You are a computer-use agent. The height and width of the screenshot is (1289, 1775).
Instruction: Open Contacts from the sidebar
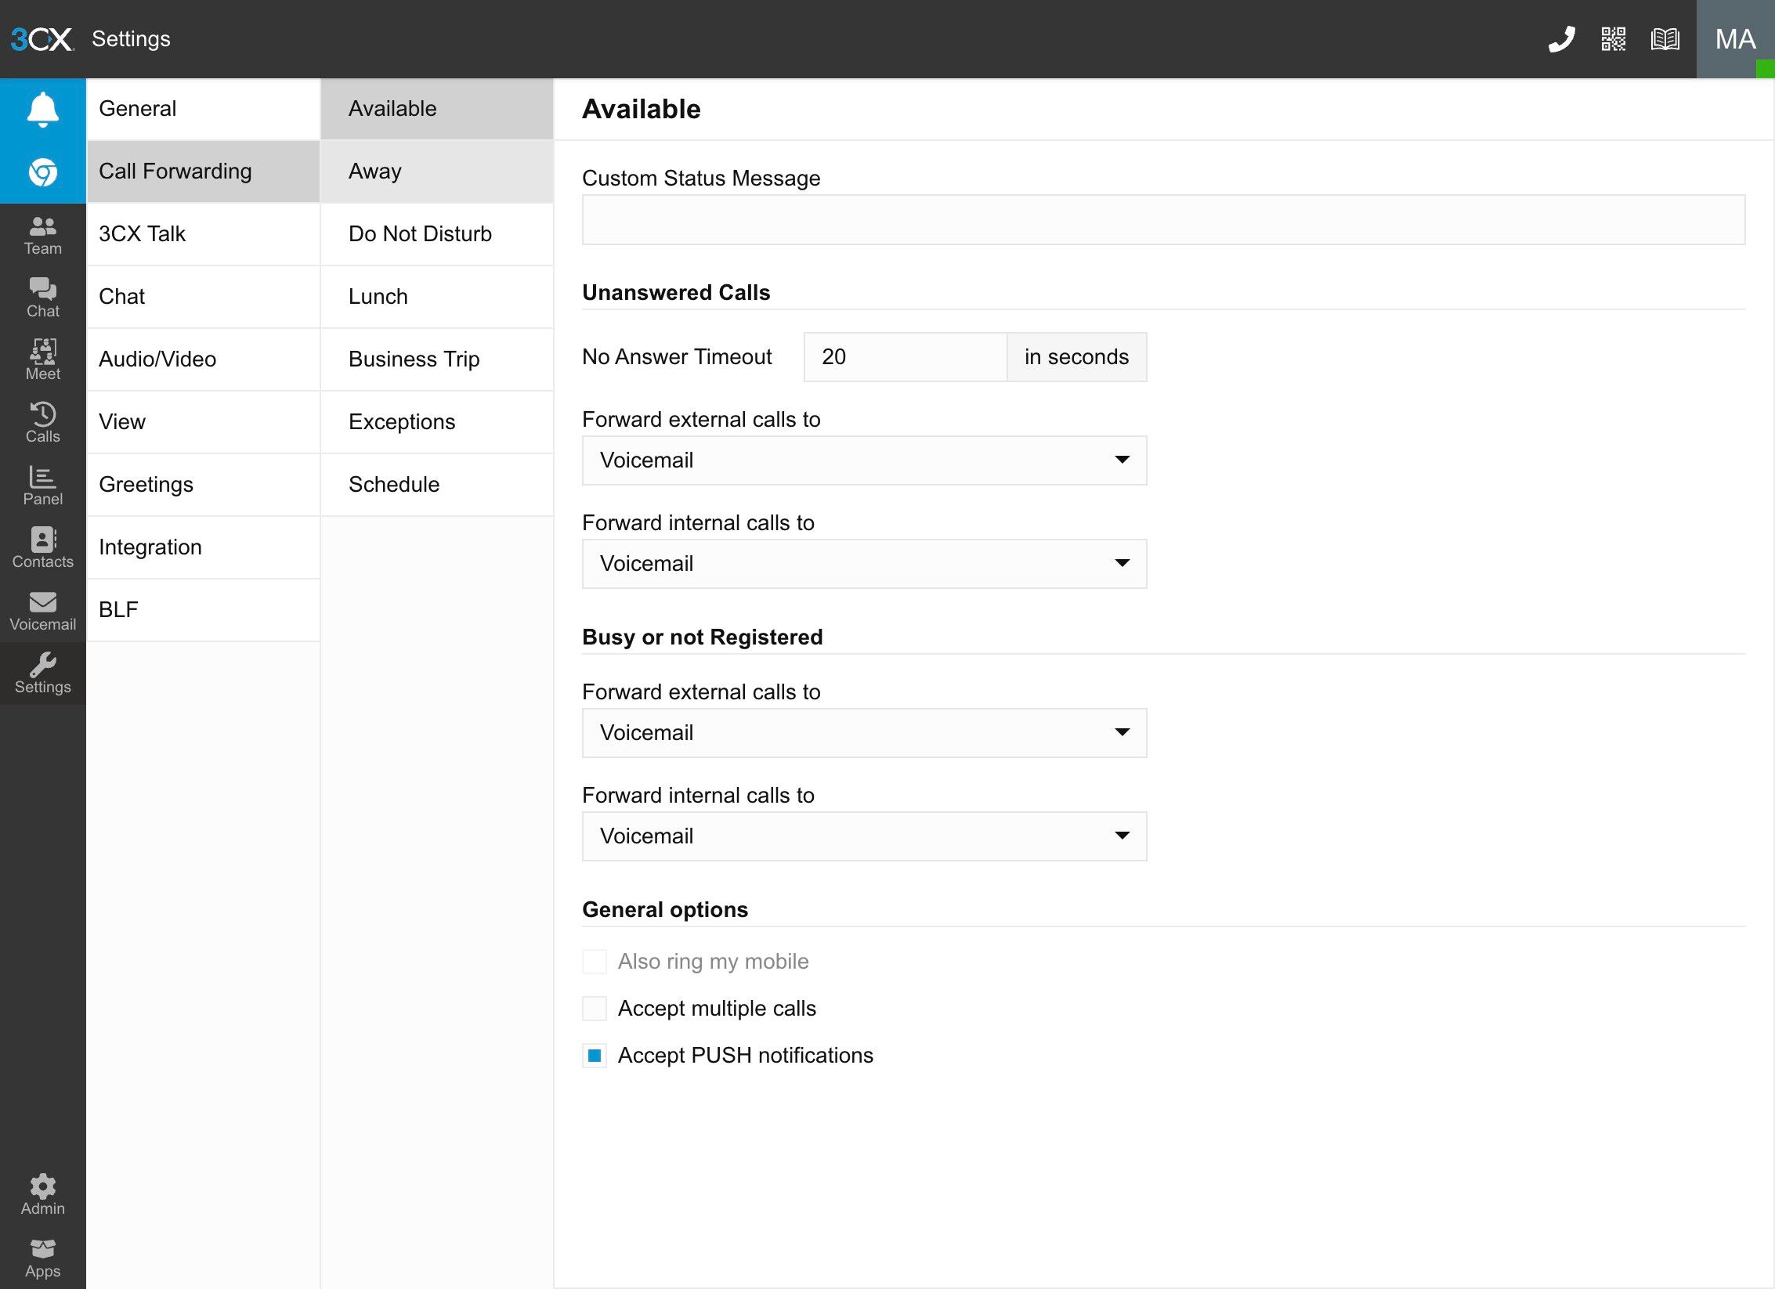[x=43, y=547]
